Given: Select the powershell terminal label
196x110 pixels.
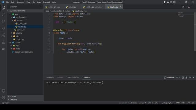Looking at the screenshot, I should [x=169, y=78].
